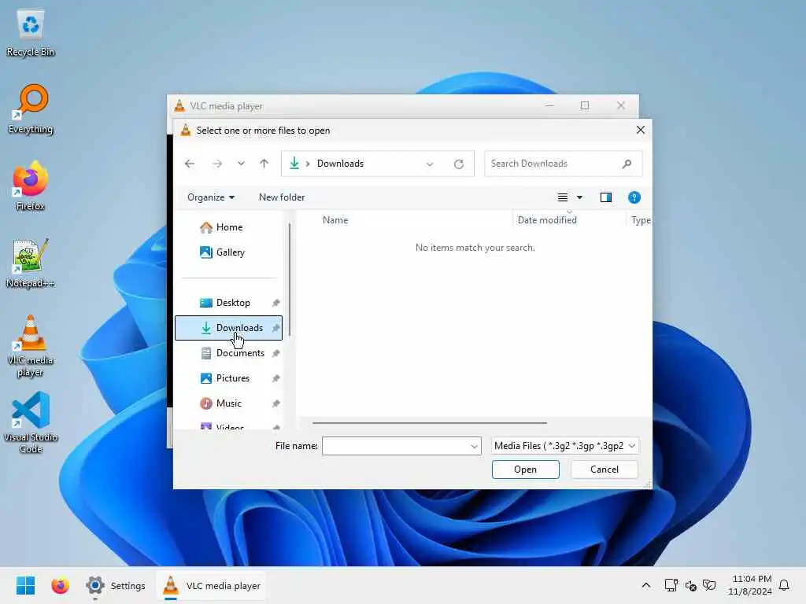Open the Windows Start menu
806x604 pixels.
point(25,585)
